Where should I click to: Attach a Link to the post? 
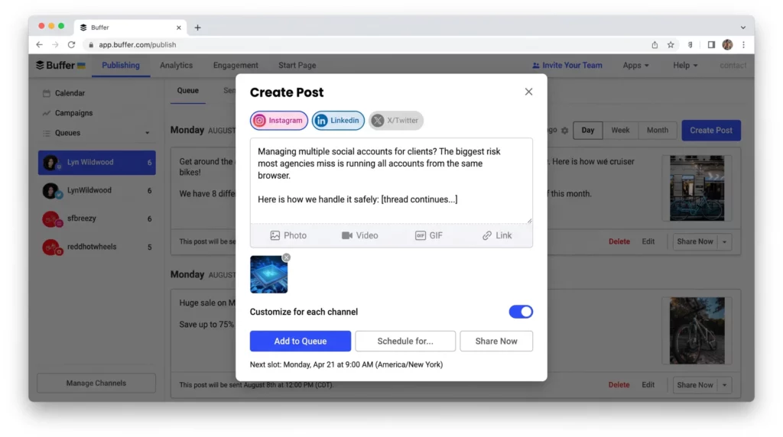pos(497,235)
